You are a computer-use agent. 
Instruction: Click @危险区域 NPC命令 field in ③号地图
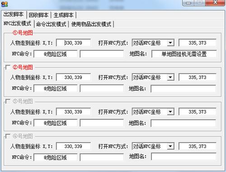56,123
